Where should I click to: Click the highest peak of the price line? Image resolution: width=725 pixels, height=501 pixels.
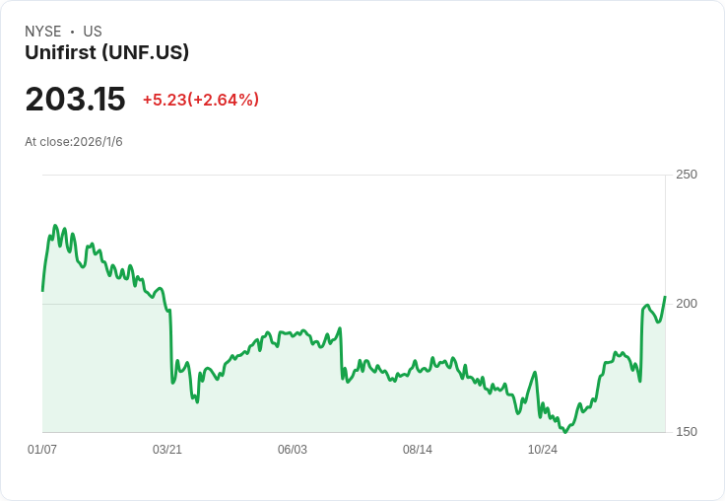click(x=55, y=226)
